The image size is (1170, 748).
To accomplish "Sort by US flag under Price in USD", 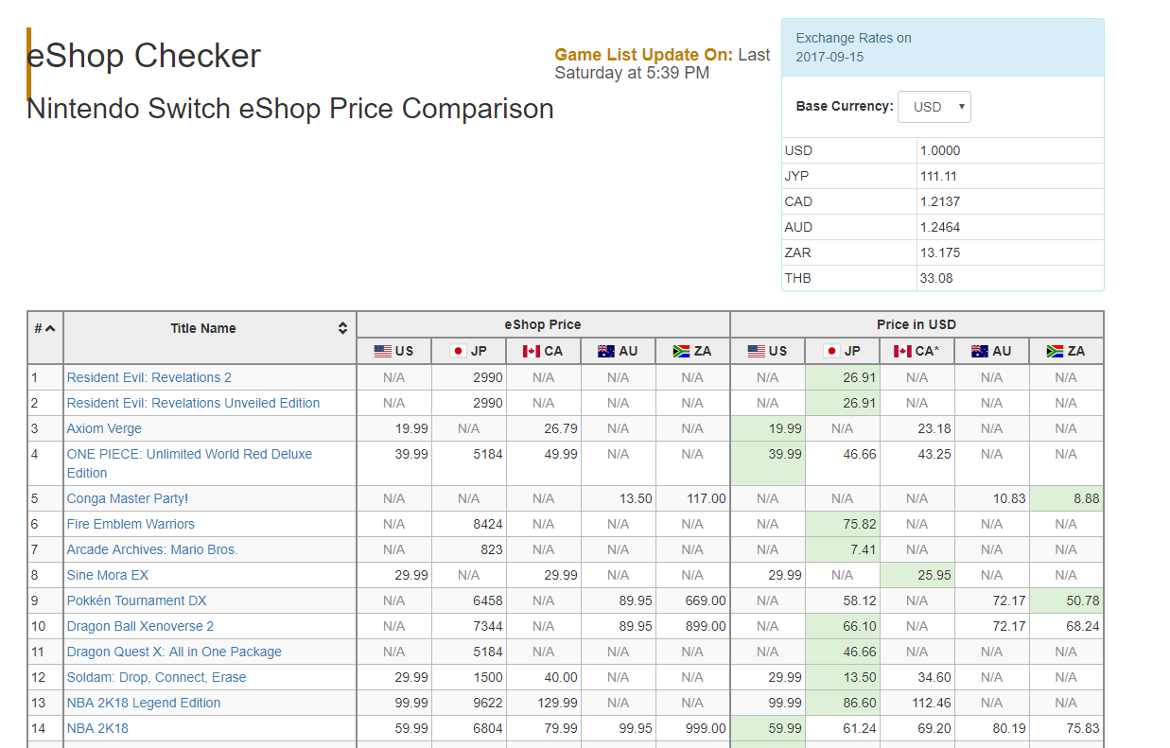I will (767, 351).
